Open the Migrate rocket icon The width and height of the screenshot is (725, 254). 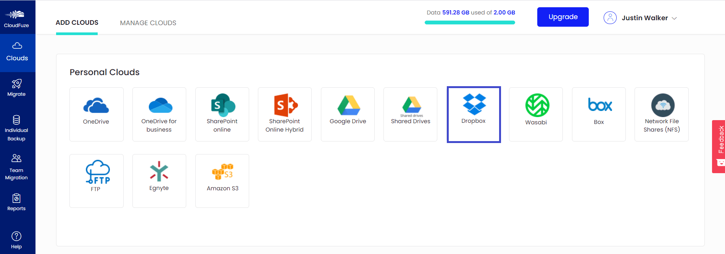click(16, 84)
